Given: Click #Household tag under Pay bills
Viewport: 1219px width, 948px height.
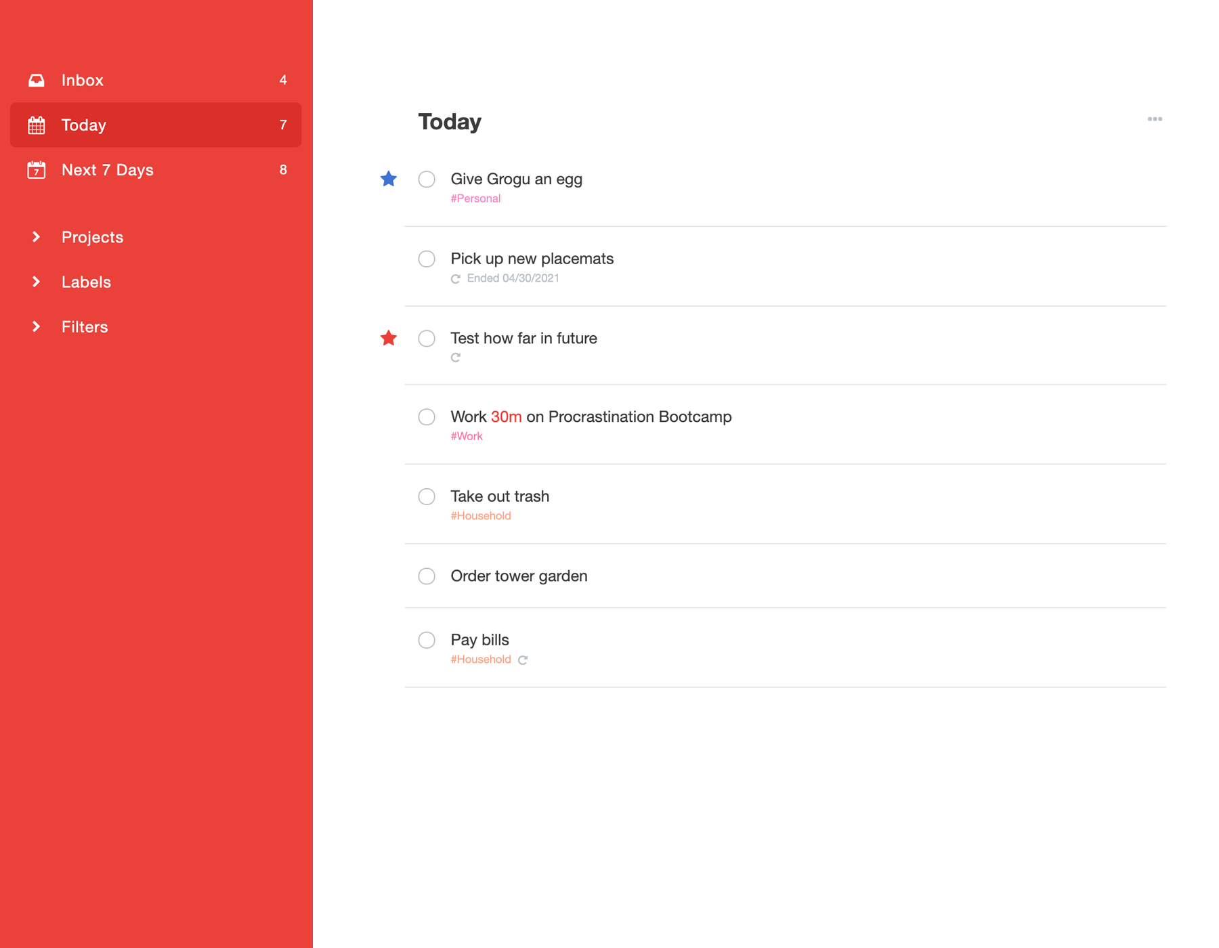Looking at the screenshot, I should pos(481,660).
